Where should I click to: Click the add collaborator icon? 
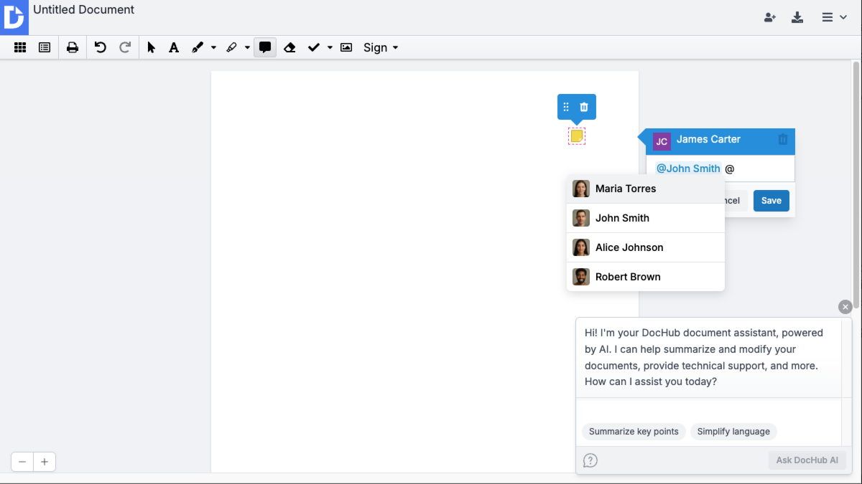769,17
